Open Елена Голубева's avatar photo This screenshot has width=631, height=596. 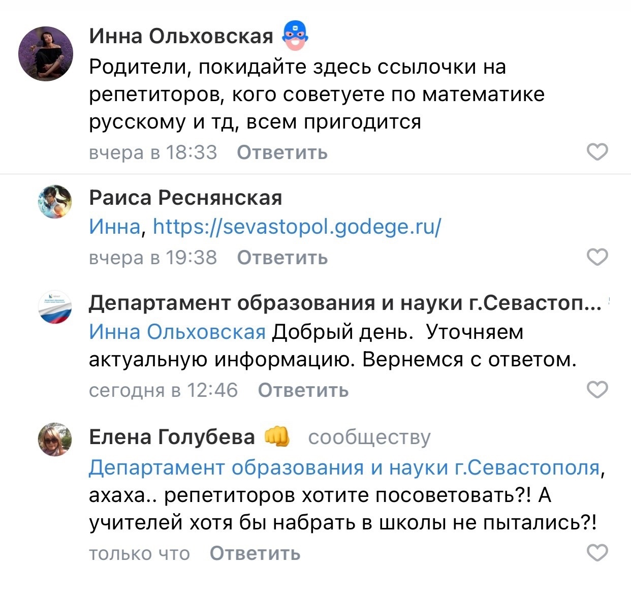(55, 439)
